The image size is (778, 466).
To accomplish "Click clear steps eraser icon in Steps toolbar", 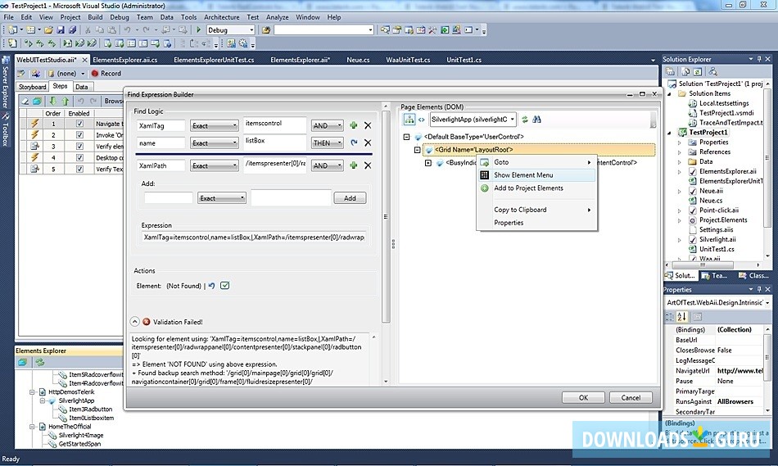I will (25, 101).
